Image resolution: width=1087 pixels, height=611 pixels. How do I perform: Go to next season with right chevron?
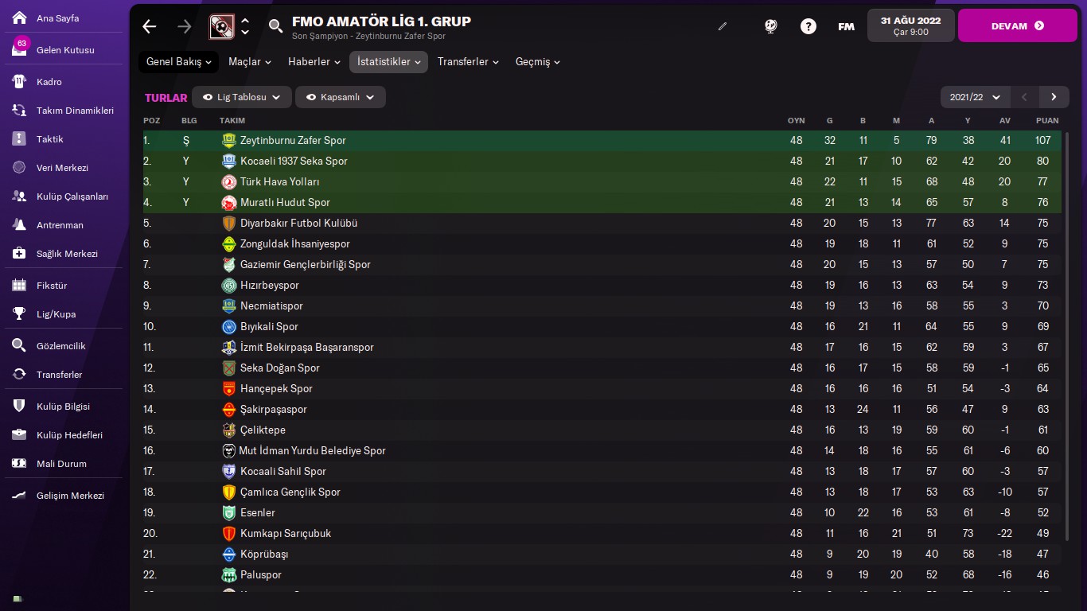pos(1054,97)
